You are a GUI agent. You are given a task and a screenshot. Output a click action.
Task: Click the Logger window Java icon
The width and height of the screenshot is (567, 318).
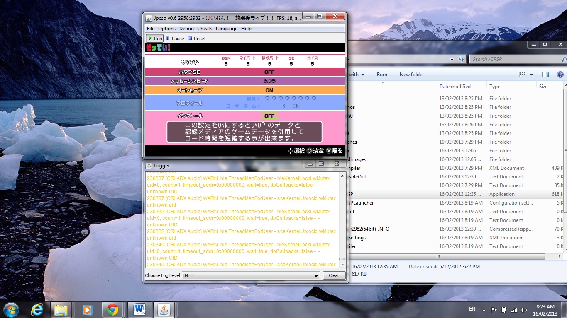(149, 166)
